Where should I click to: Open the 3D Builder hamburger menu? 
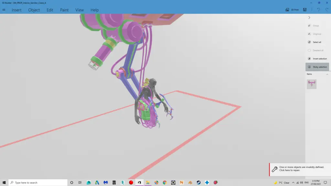4,10
